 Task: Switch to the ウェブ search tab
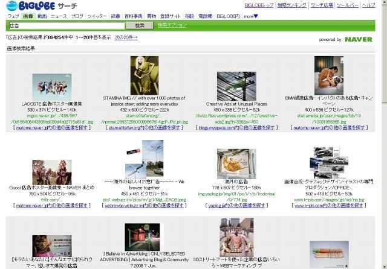click(x=13, y=16)
